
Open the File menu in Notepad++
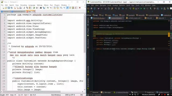click(2, 5)
